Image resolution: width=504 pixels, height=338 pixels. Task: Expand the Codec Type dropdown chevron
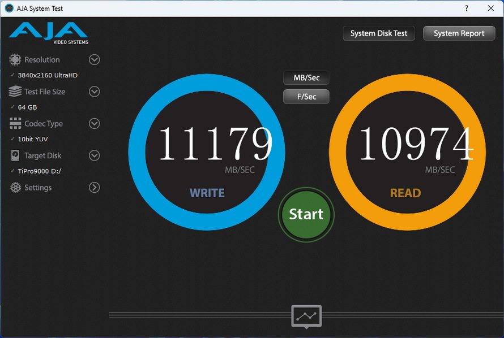94,123
